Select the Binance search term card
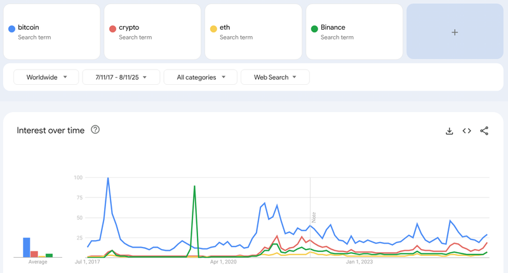 coord(354,32)
